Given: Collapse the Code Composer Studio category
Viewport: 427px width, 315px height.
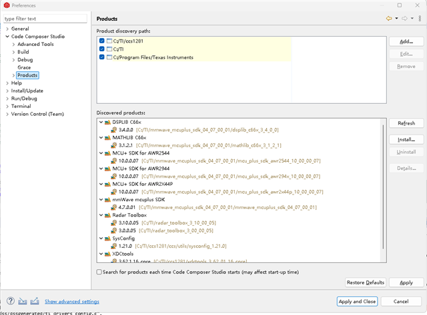Looking at the screenshot, I should tap(7, 37).
